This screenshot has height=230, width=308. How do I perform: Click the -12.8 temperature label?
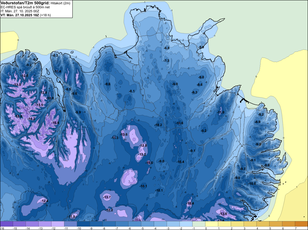pos(143,145)
